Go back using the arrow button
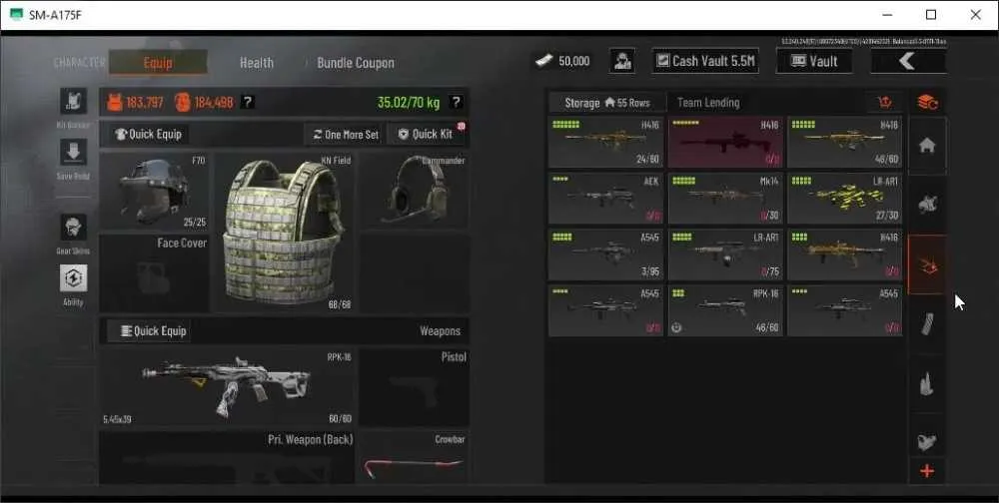 (x=908, y=61)
